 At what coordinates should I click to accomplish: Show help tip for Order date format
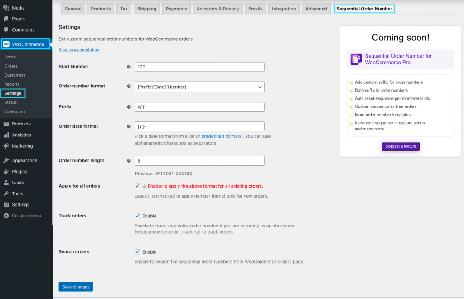tap(129, 126)
